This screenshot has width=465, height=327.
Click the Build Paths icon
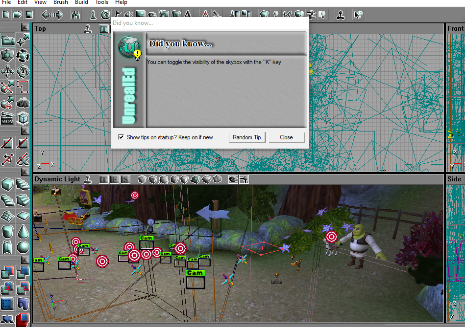(x=287, y=15)
